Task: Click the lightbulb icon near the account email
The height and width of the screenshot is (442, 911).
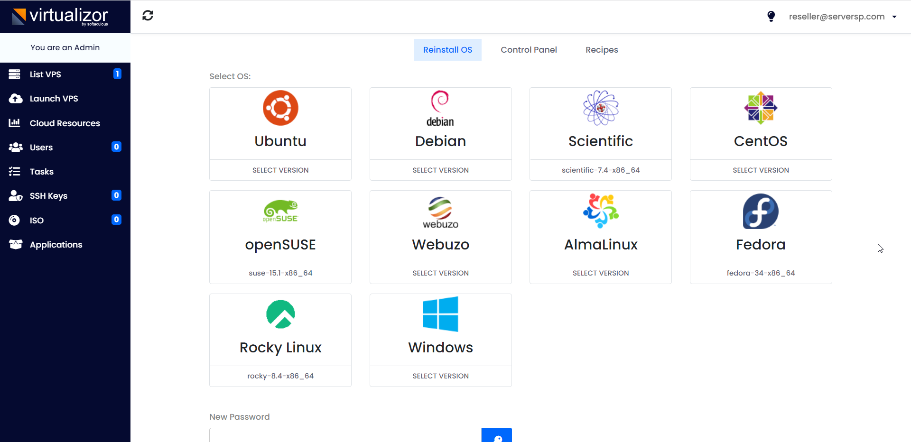Action: [771, 17]
